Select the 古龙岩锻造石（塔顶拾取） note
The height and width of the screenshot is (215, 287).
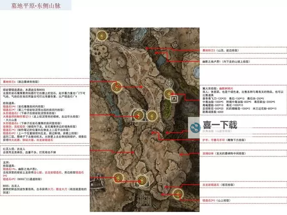coord(219,185)
